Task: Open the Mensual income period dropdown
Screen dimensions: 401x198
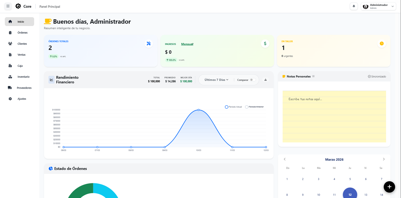Action: coord(187,44)
